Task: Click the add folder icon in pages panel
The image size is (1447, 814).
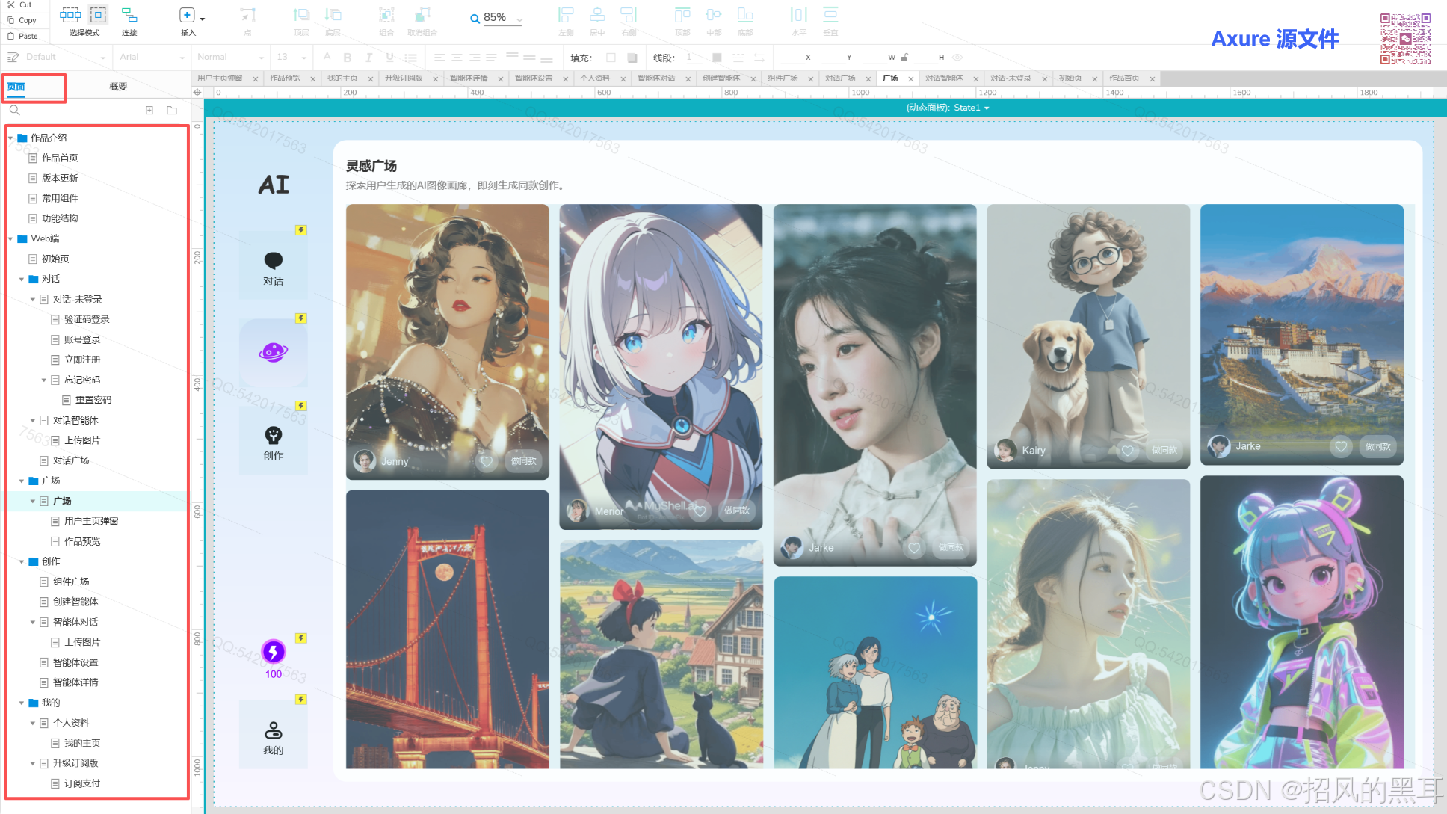Action: tap(172, 111)
